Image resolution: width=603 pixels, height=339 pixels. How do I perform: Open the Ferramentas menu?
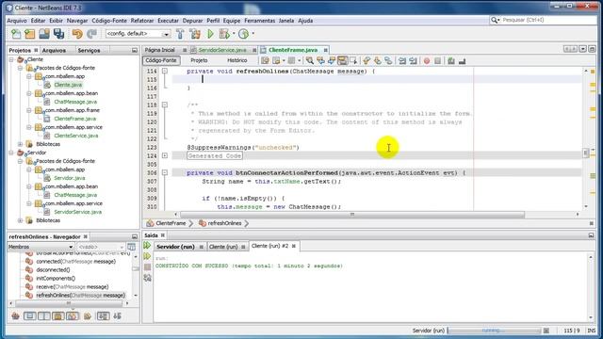pos(260,21)
